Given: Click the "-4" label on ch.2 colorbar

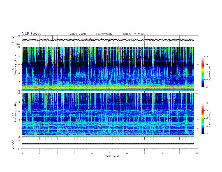Looking at the screenshot, I should (207, 111).
